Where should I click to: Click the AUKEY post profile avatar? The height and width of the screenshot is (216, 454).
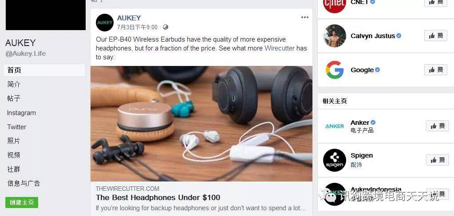tap(105, 23)
